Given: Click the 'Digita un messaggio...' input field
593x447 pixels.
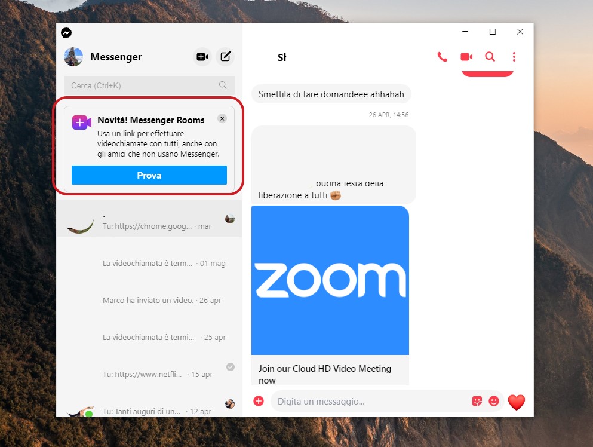Looking at the screenshot, I should (371, 401).
